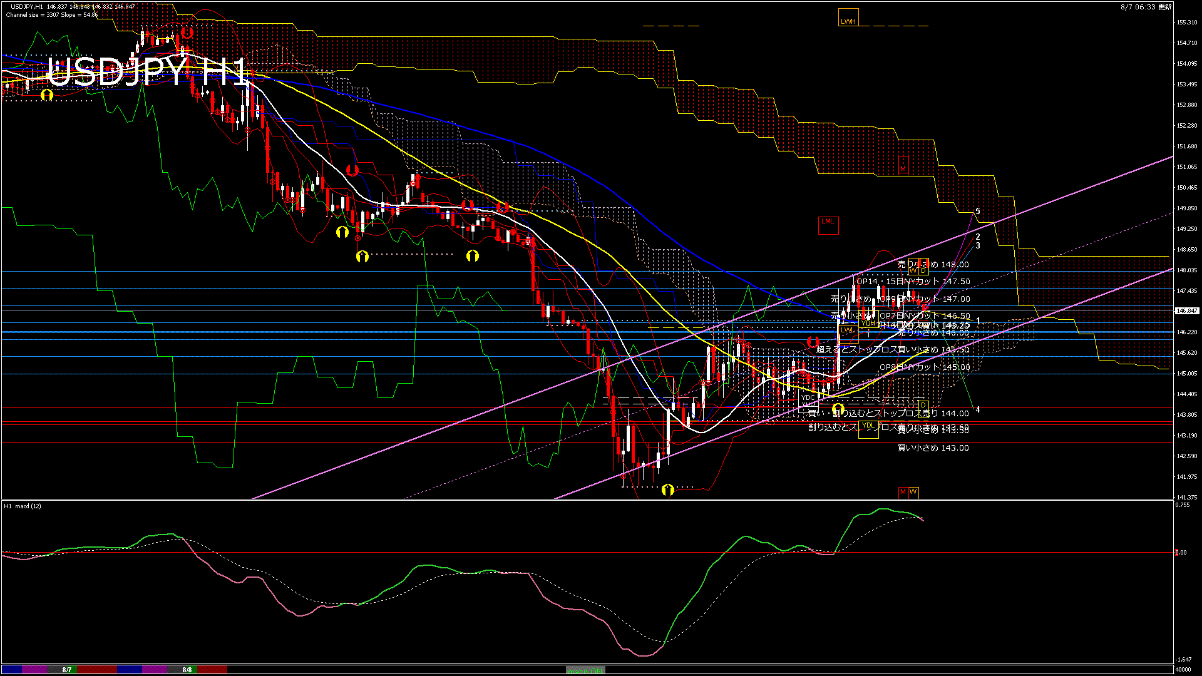Viewport: 1202px width, 676px height.
Task: Click the 買い小さめ 143.00 price level label
Action: (933, 448)
